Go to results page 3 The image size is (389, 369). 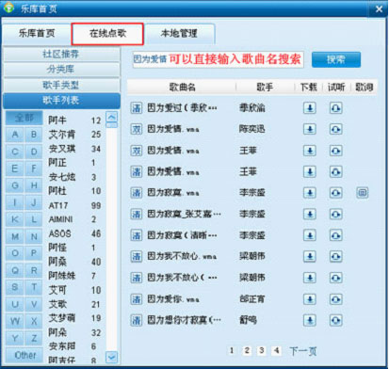click(x=262, y=350)
